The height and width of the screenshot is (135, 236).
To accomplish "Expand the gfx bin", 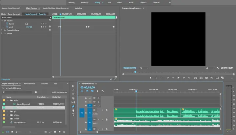I will click(x=8, y=111).
